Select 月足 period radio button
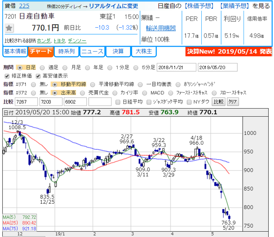Image resolution: width=274 pixels, height=237 pixels. [x=65, y=68]
